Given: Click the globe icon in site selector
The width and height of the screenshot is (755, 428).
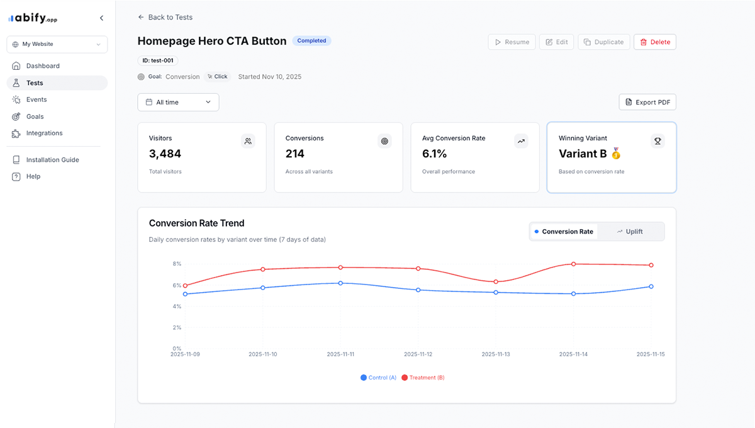Looking at the screenshot, I should [x=16, y=44].
